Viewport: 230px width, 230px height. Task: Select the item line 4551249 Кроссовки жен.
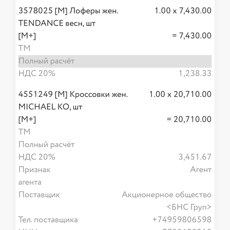click(73, 94)
